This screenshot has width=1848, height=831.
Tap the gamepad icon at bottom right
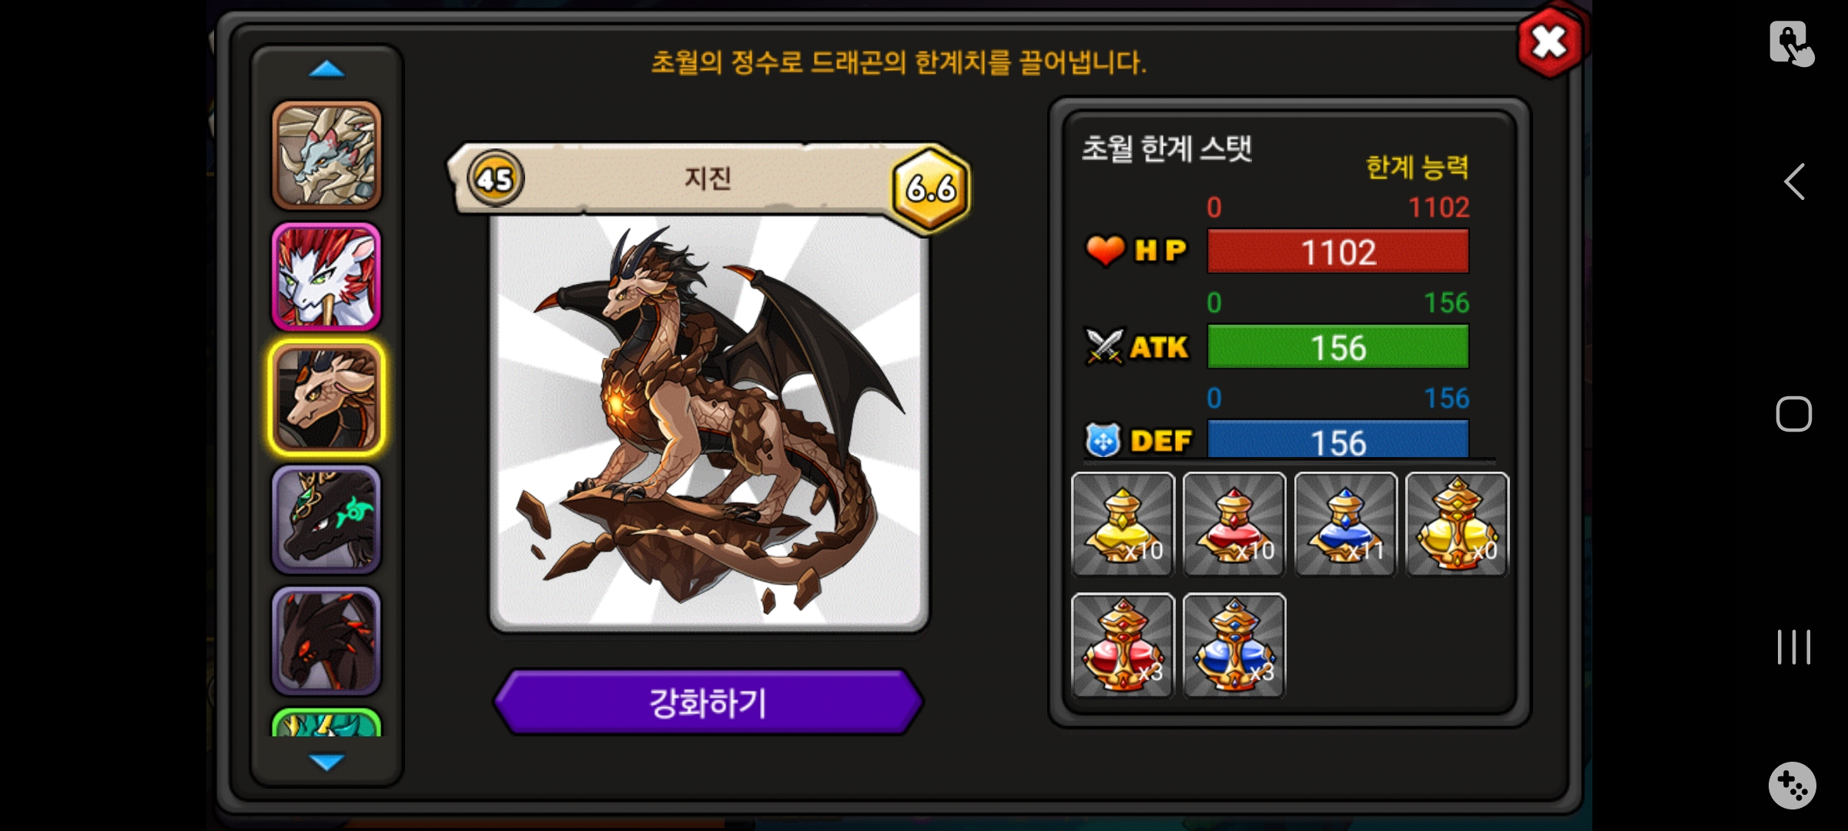click(1793, 785)
